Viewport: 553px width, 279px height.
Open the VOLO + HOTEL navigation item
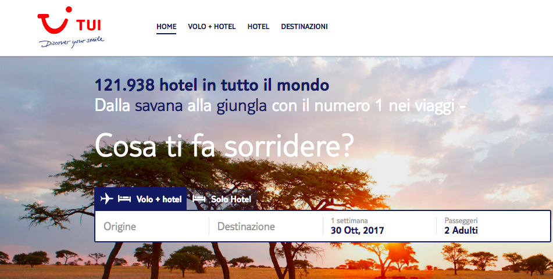pos(212,27)
